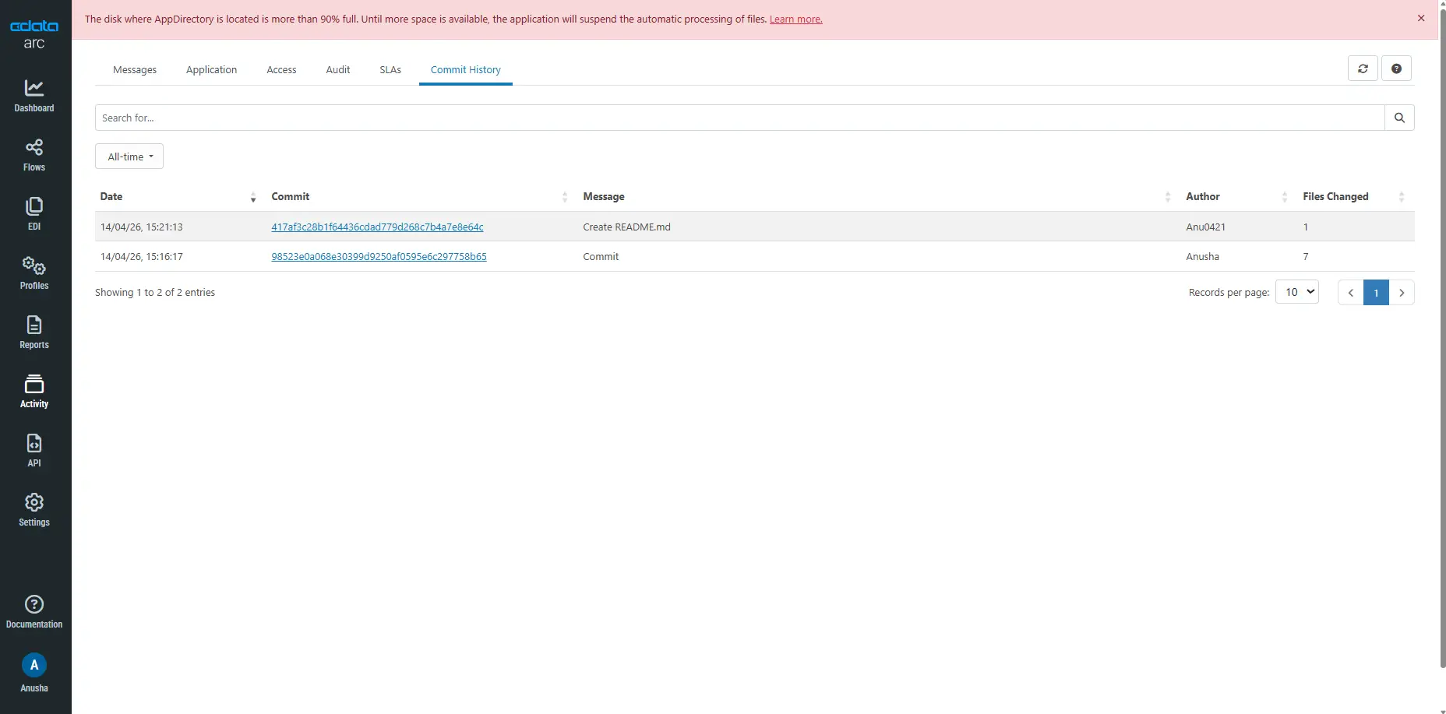This screenshot has width=1446, height=714.
Task: Open the Records per page dropdown
Action: coord(1297,292)
